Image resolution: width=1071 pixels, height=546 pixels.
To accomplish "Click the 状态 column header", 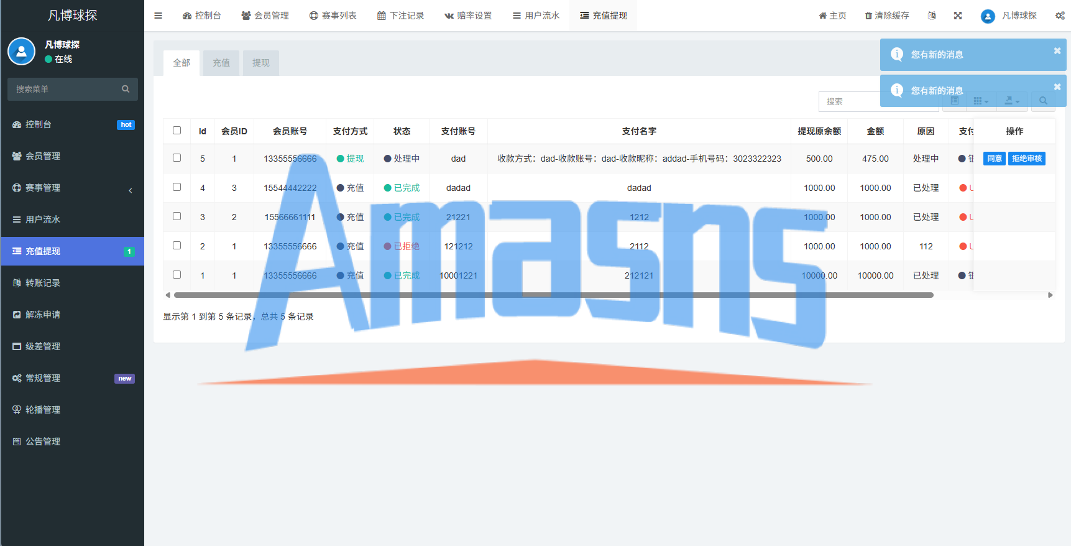I will coord(402,131).
